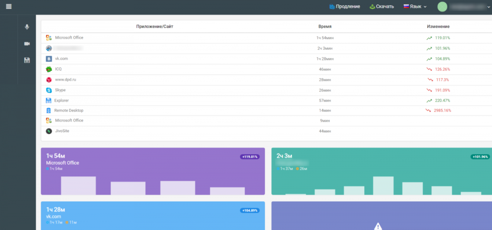Expand the user account dropdown arrow
The image size is (492, 230).
coord(489,7)
